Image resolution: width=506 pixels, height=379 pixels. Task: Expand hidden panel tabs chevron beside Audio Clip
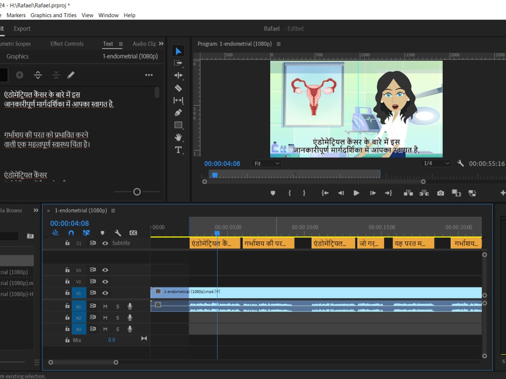click(x=161, y=43)
